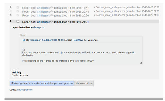Toggle checkbox of report made at 16:47
The image size is (165, 101).
[18, 7]
